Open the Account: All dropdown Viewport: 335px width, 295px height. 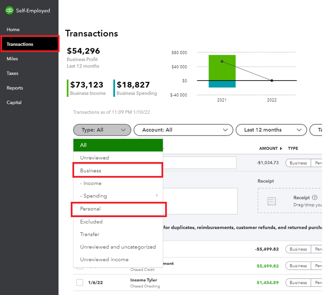pyautogui.click(x=183, y=130)
